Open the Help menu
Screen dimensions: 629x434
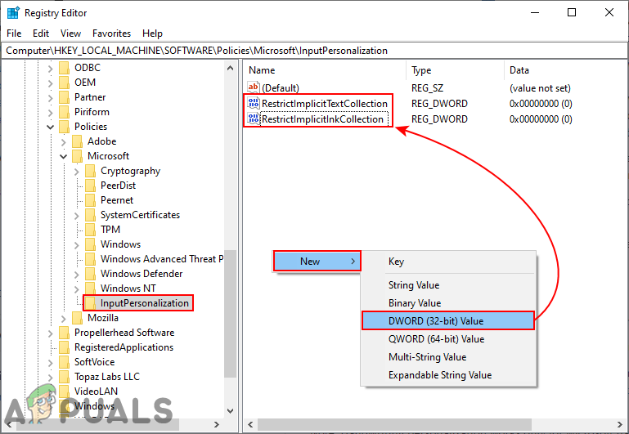152,34
